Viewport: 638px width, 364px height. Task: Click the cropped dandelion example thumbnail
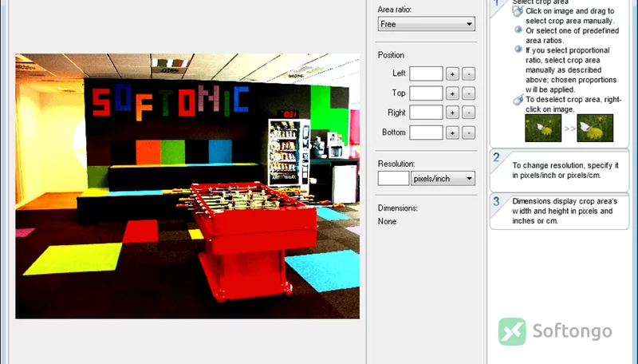point(595,128)
